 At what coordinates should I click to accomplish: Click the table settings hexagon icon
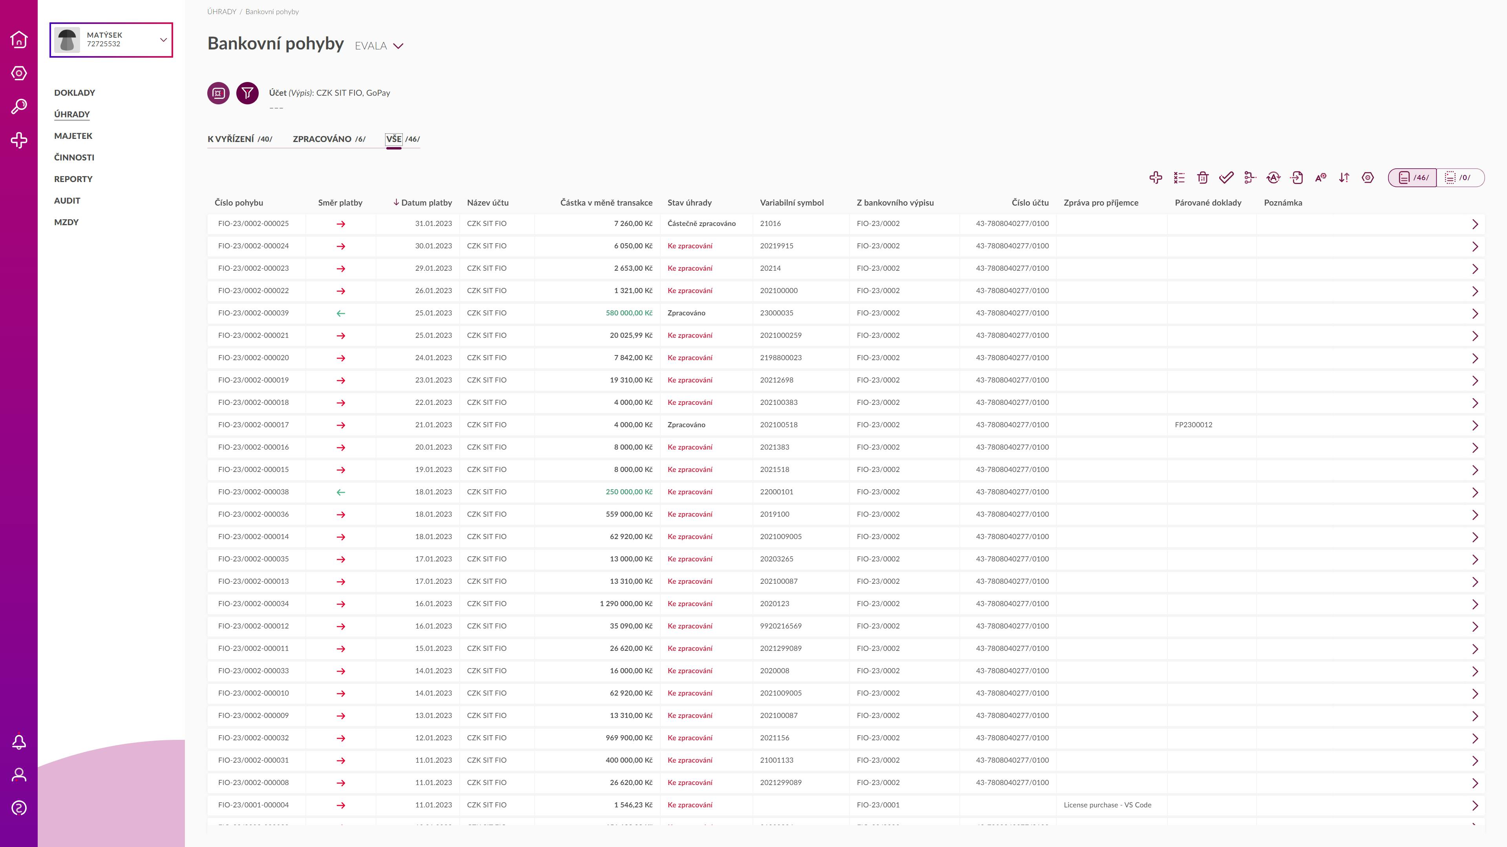1368,178
